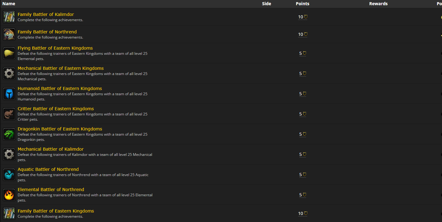Click description text under Aquatic Battler of Northrend
Viewport: 442px width, 222px height.
83,177
